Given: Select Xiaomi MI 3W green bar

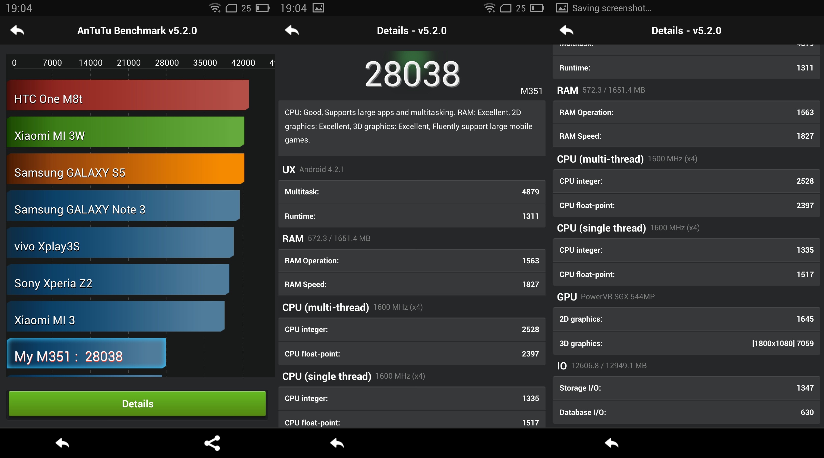Looking at the screenshot, I should [x=125, y=132].
